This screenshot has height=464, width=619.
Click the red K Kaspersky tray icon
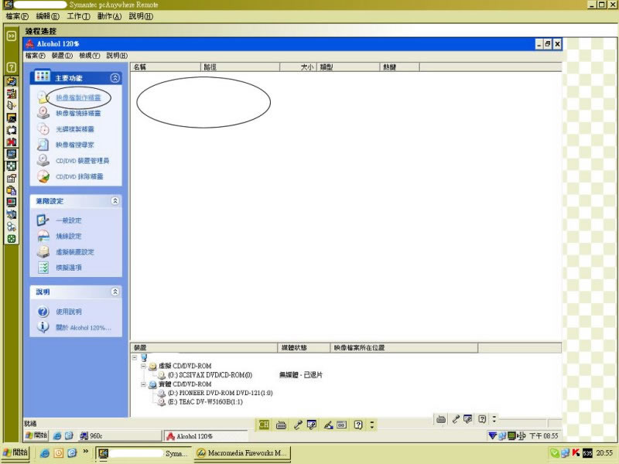pos(576,453)
